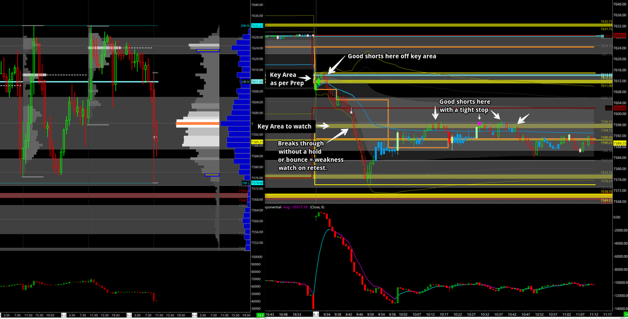Viewport: 628px width, 319px height.
Task: Click the orange point-of-control bar in volume profile
Action: tap(197, 123)
